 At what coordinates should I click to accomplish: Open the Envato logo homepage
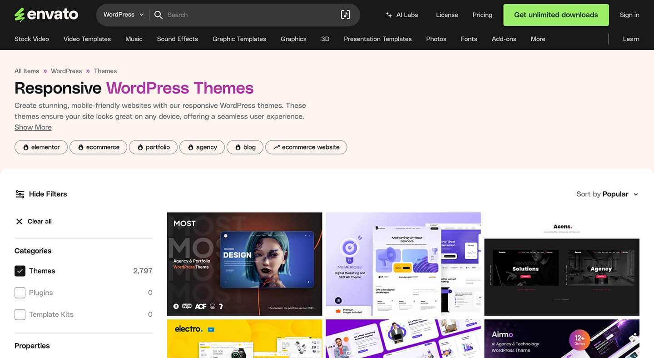pyautogui.click(x=46, y=15)
